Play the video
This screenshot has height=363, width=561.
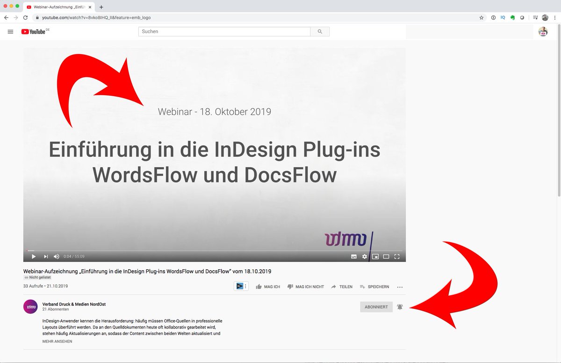pyautogui.click(x=34, y=256)
